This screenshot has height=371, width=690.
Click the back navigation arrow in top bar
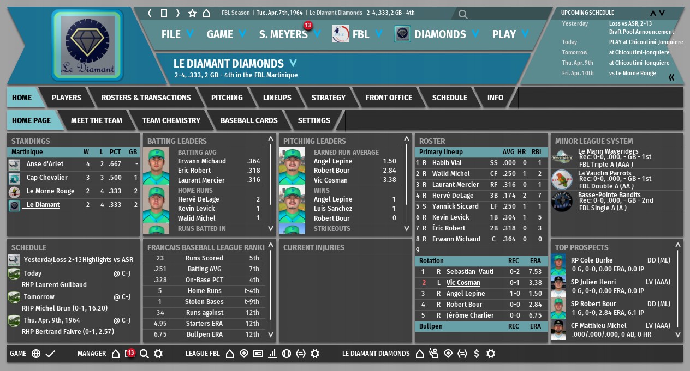[x=150, y=13]
